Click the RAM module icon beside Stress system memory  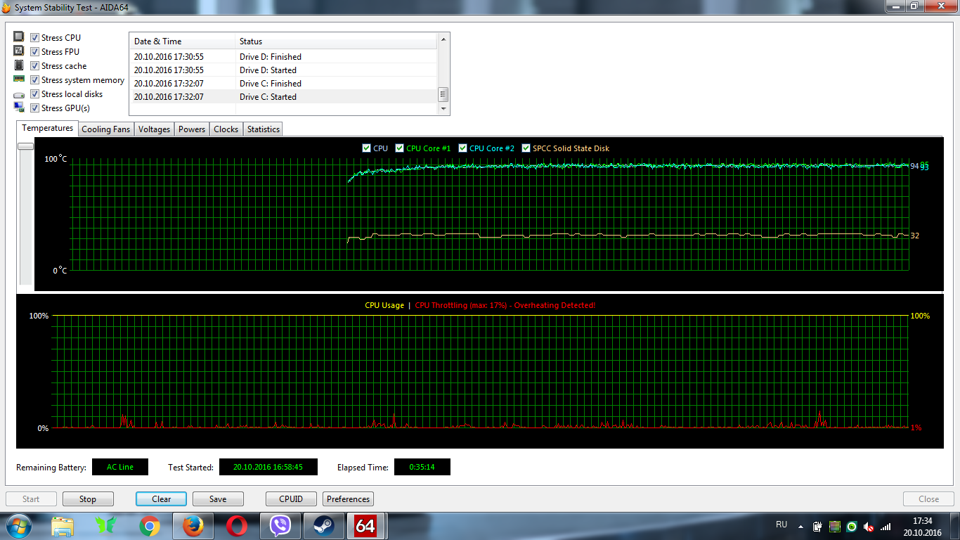point(19,79)
